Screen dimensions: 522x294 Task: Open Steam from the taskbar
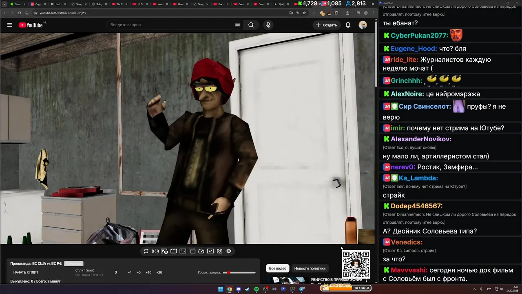(x=248, y=289)
